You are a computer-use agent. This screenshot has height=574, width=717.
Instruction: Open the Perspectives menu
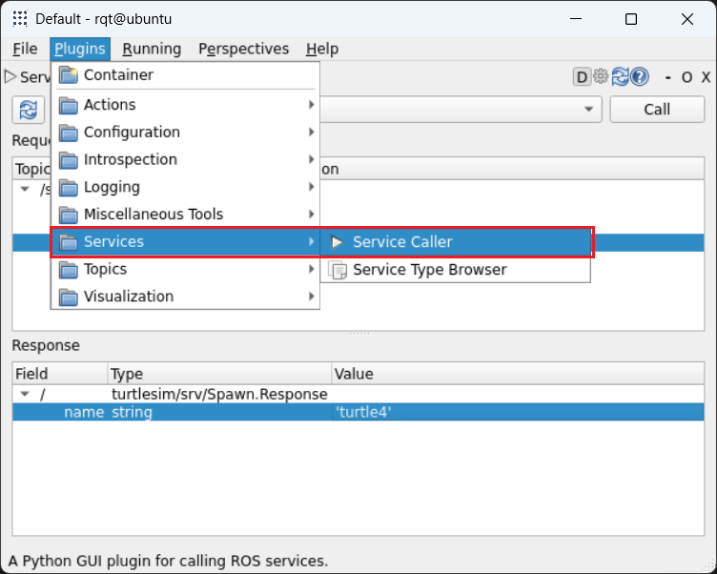click(x=243, y=49)
